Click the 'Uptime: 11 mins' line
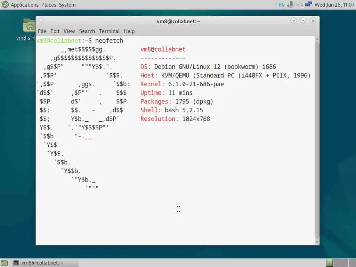 [167, 93]
